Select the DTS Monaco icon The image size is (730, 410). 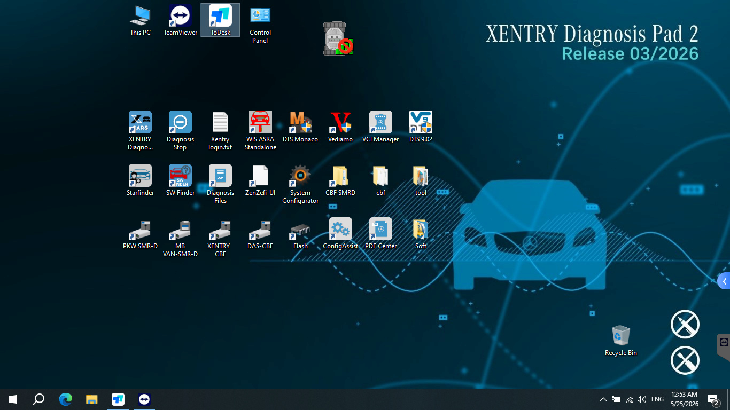[300, 127]
